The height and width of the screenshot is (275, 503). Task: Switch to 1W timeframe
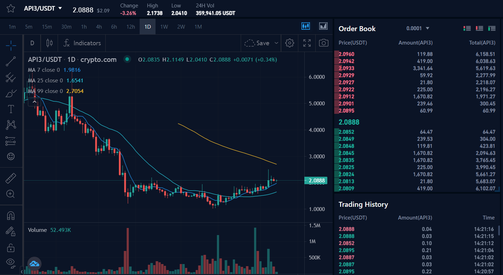point(164,27)
